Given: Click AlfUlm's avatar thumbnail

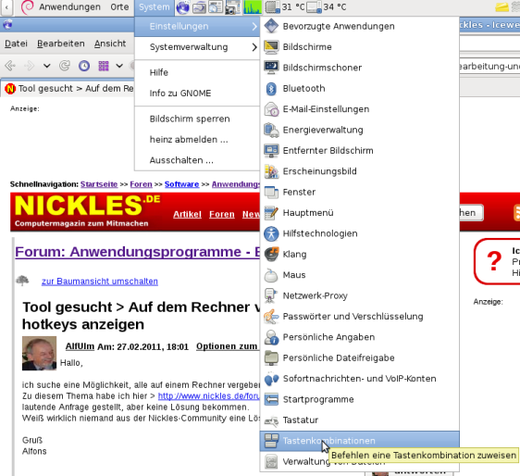Looking at the screenshot, I should click(x=39, y=354).
